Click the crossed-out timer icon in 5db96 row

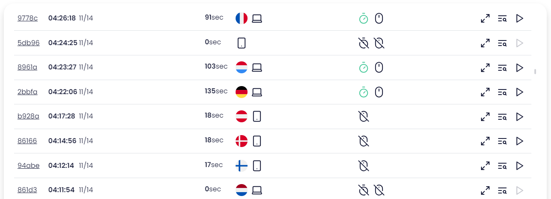coord(363,43)
